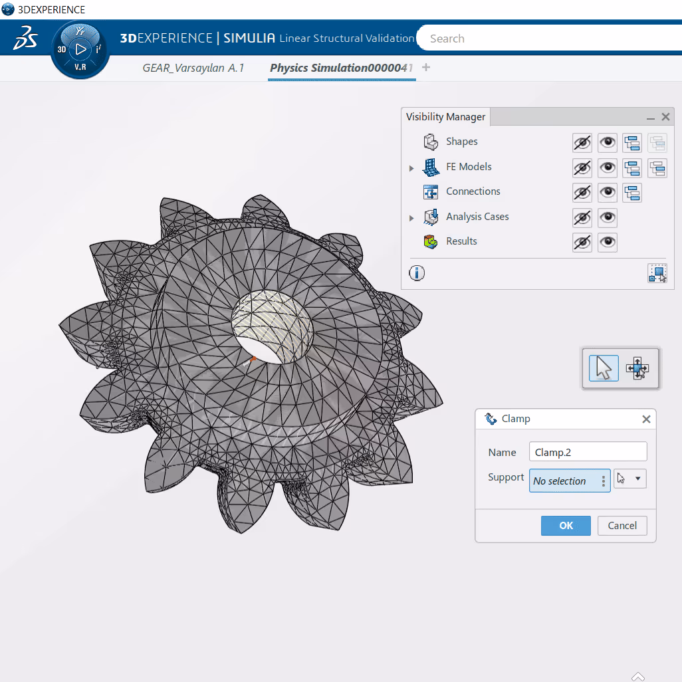
Task: Activate the arrow selection tool
Action: [x=604, y=368]
